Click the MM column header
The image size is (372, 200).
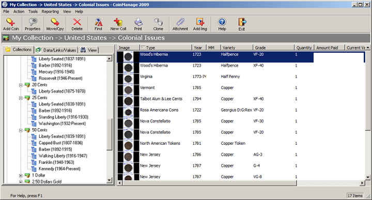click(213, 48)
